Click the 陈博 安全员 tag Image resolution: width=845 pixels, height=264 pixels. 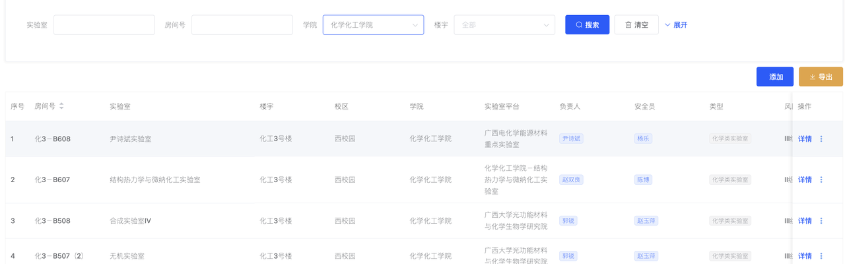(x=643, y=180)
